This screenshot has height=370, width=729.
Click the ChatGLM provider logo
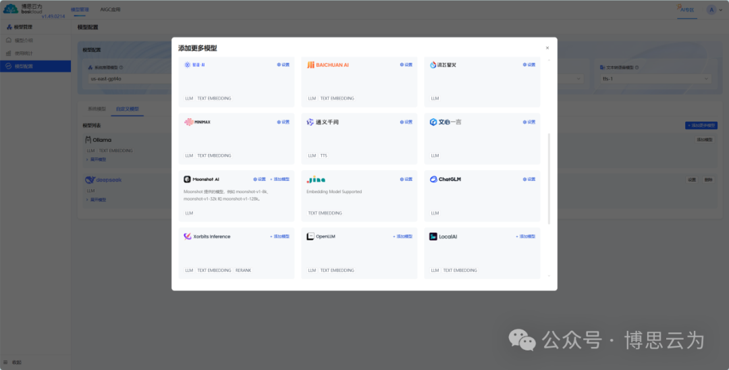tap(446, 180)
